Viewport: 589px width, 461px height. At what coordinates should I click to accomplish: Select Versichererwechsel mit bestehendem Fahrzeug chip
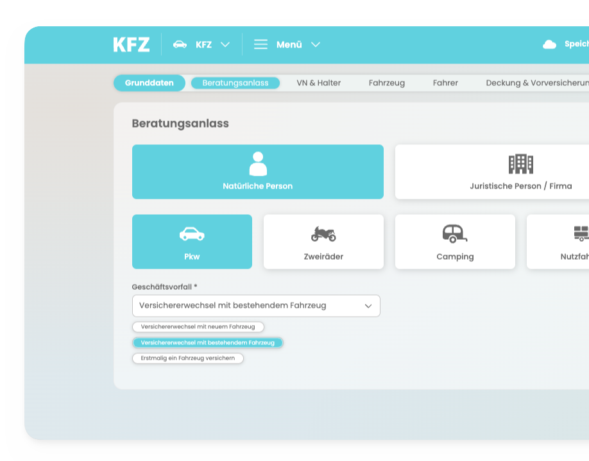(x=208, y=342)
